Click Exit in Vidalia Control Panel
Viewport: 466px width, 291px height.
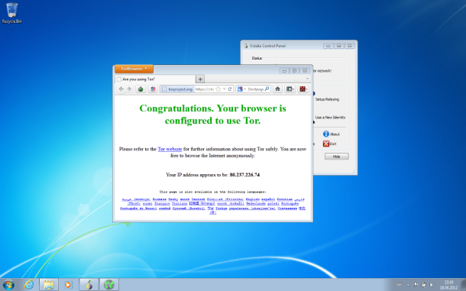(x=330, y=144)
